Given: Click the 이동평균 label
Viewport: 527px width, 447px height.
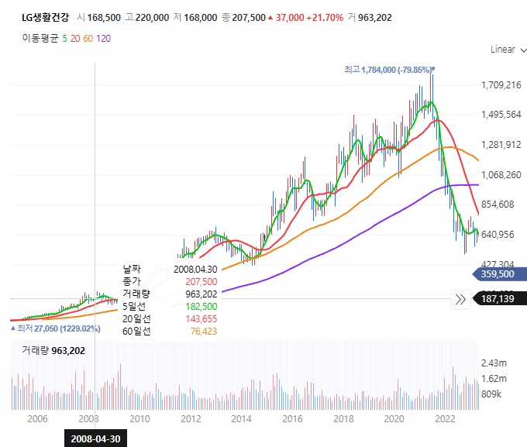Looking at the screenshot, I should point(40,38).
